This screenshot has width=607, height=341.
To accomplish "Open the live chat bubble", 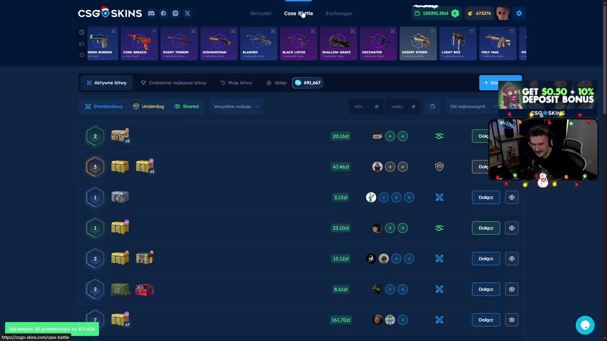I will point(585,325).
